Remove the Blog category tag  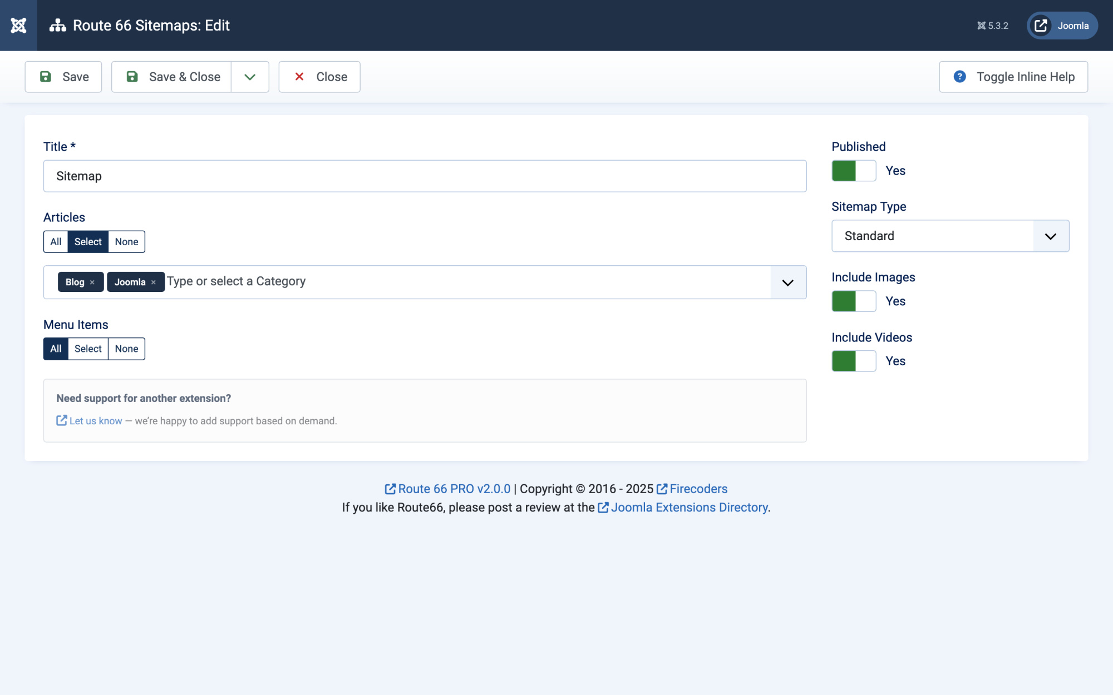(92, 282)
